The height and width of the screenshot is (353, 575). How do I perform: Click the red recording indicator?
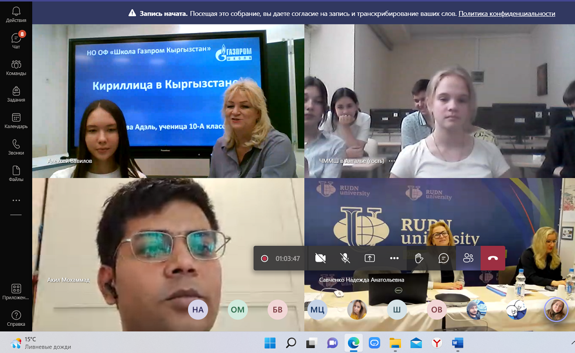coord(264,259)
